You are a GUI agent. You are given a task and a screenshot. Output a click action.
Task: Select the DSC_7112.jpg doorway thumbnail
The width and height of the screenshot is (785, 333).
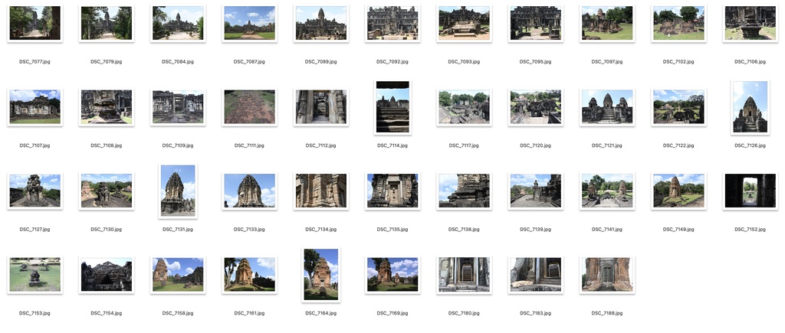(321, 107)
